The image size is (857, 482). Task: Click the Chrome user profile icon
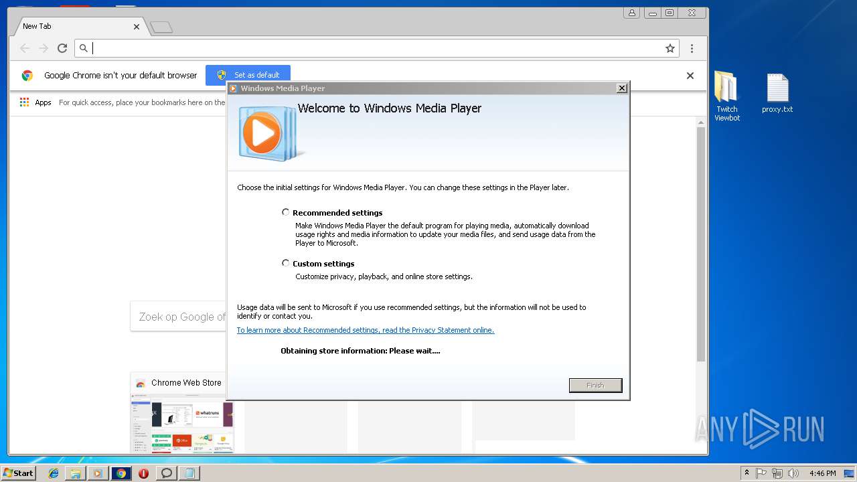631,13
